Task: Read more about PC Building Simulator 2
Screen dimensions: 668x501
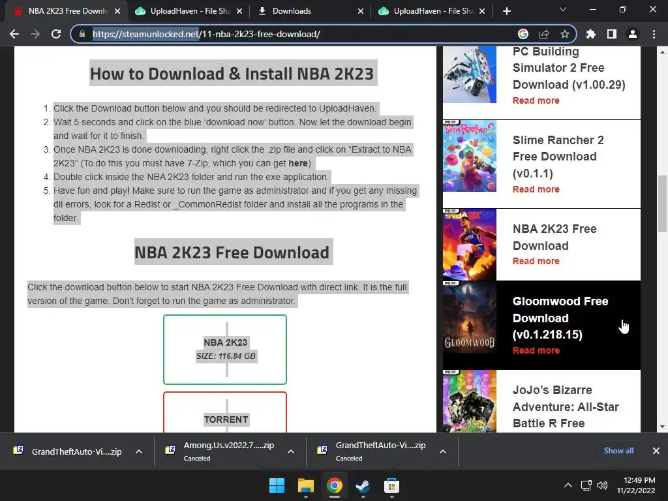Action: pyautogui.click(x=536, y=100)
